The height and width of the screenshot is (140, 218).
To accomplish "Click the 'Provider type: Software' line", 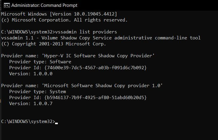I will (x=40, y=62).
